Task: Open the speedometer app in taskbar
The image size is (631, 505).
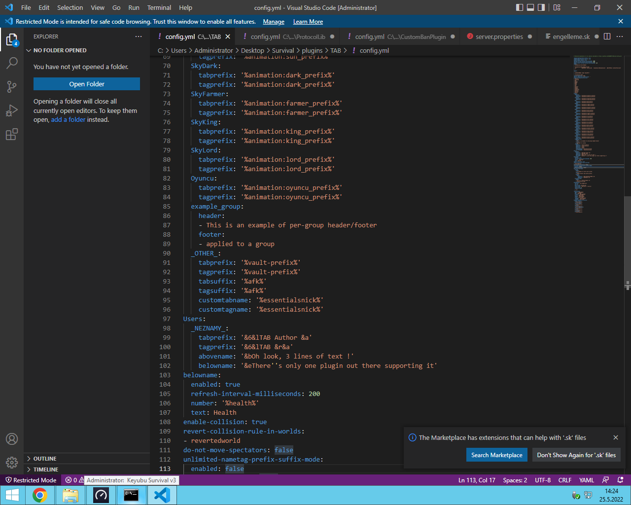Action: tap(101, 495)
